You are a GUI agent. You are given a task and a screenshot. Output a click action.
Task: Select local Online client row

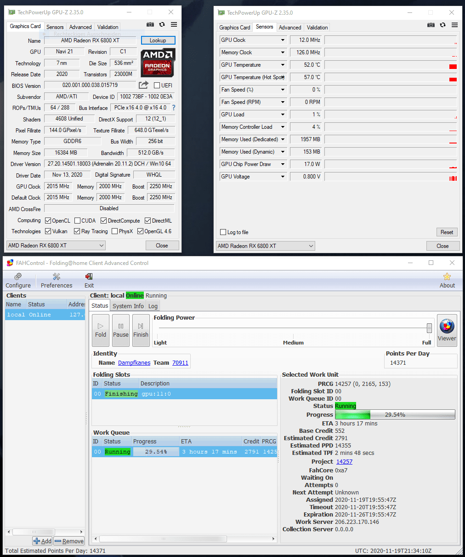pyautogui.click(x=45, y=315)
